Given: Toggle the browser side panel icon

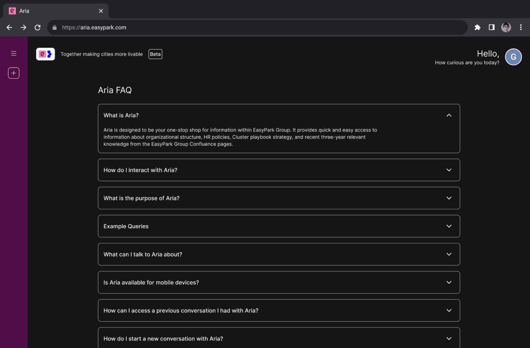Looking at the screenshot, I should 491,27.
